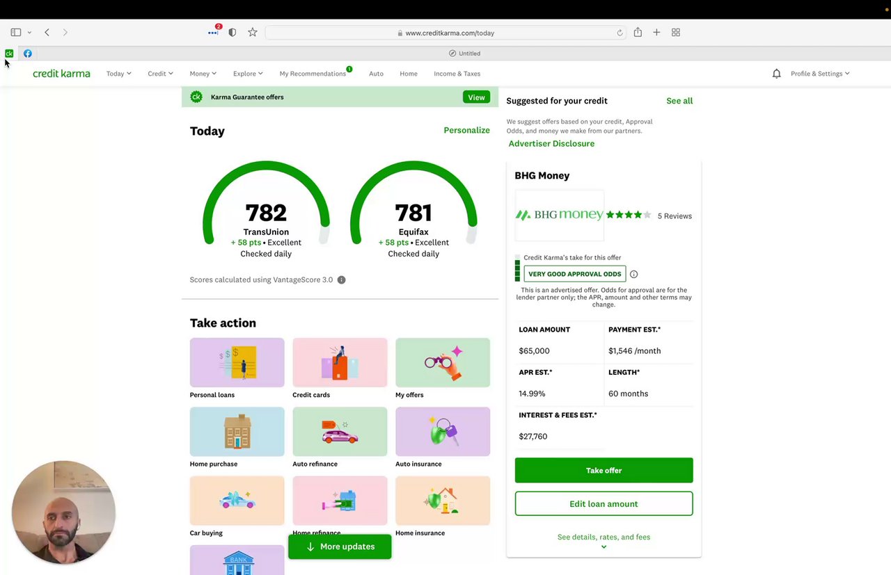This screenshot has height=575, width=891.
Task: Open the Auto insurance tile
Action: 443,437
